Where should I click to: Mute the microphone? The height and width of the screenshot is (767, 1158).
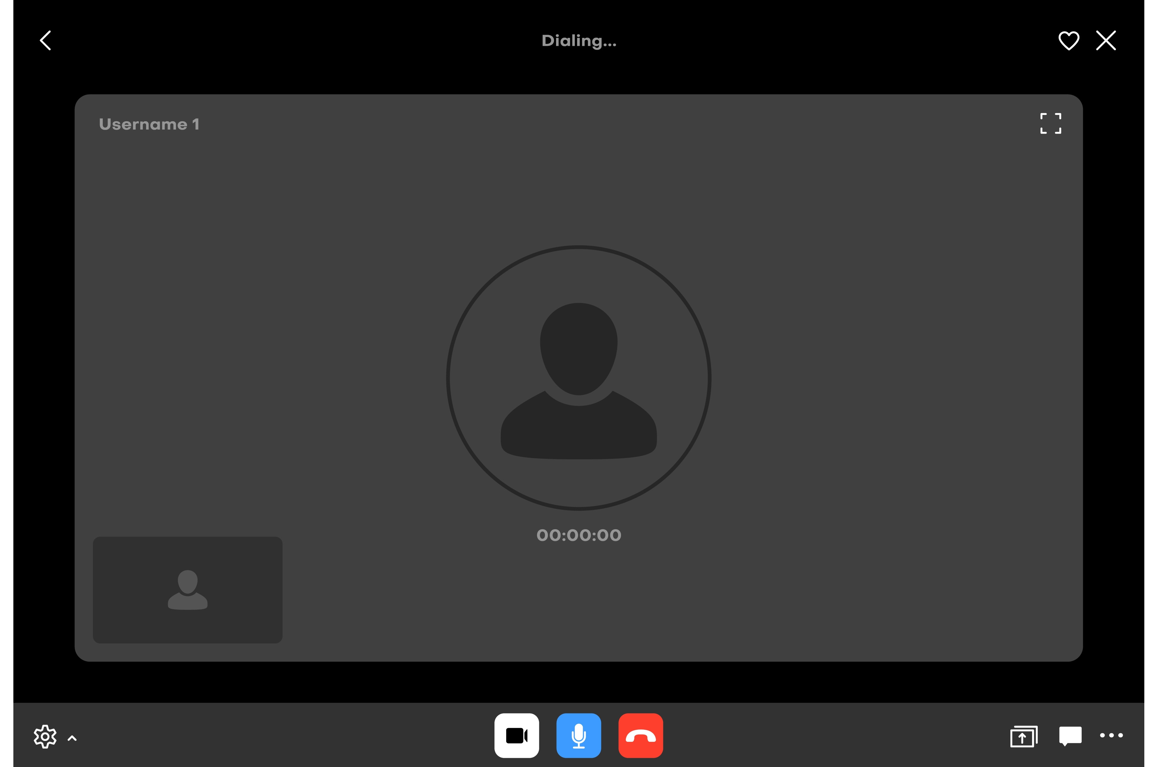(x=579, y=735)
